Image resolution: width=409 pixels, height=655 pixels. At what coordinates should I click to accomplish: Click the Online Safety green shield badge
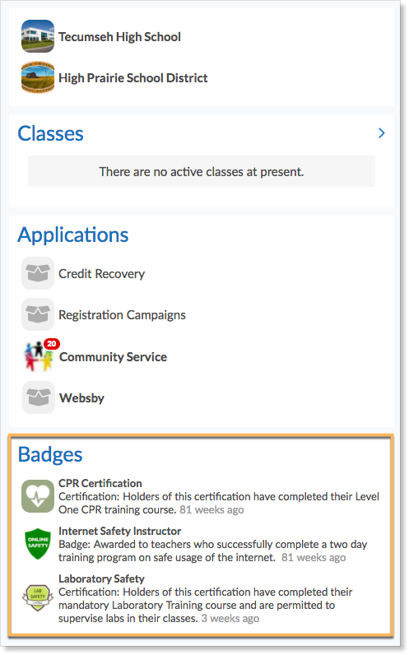(38, 544)
